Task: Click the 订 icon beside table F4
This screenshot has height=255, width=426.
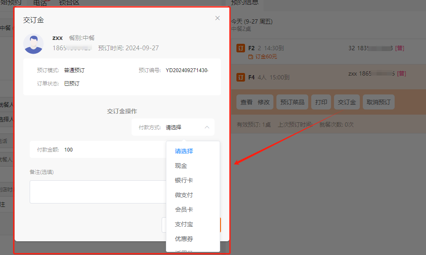Action: click(241, 77)
